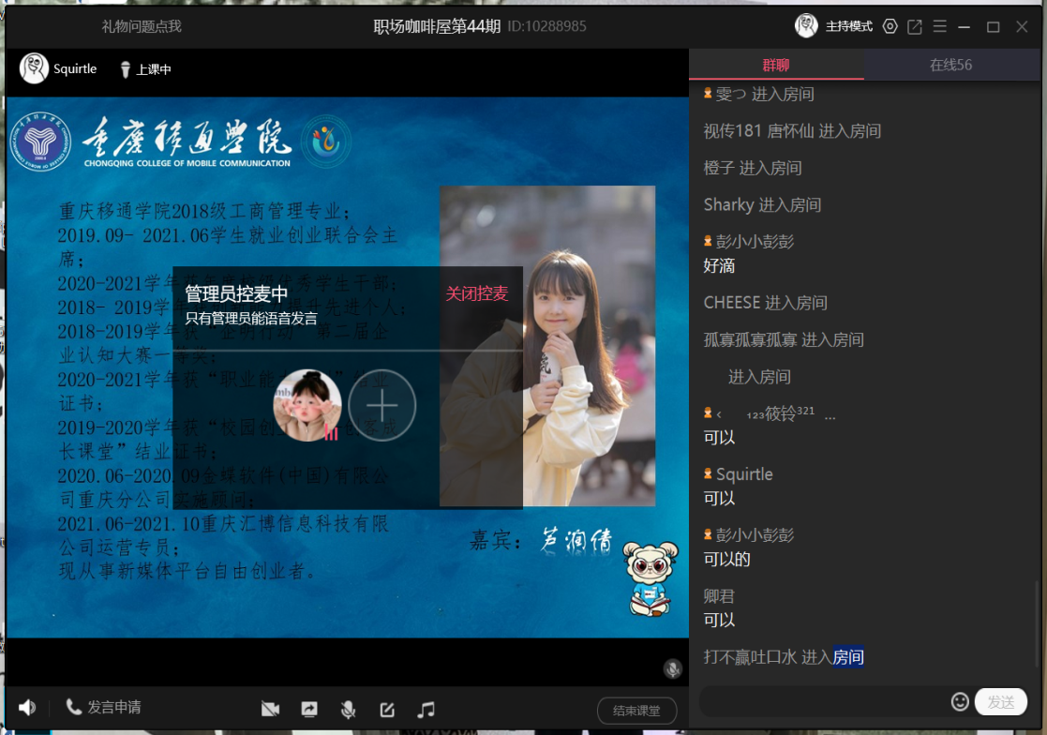
Task: Switch to the 在线56 tab
Action: (950, 65)
